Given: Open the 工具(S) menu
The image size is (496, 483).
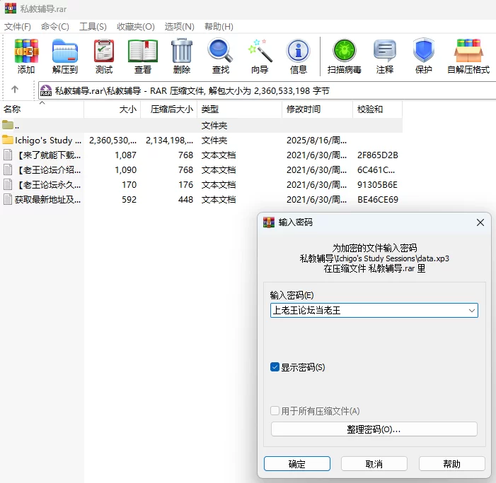Looking at the screenshot, I should click(93, 27).
